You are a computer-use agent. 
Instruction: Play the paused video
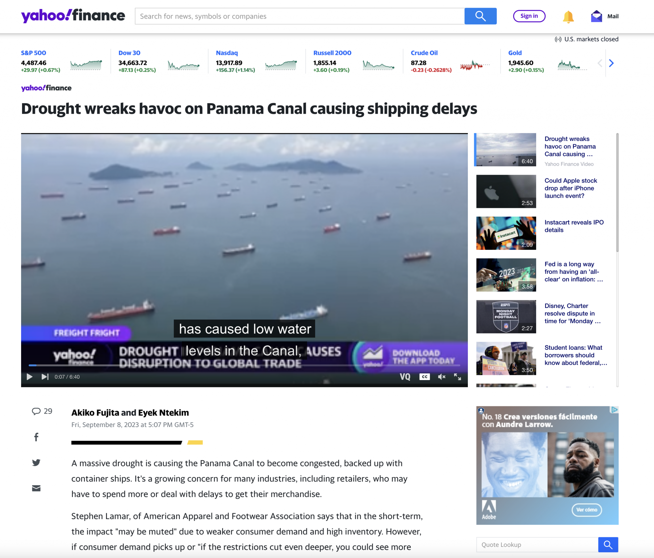(29, 377)
